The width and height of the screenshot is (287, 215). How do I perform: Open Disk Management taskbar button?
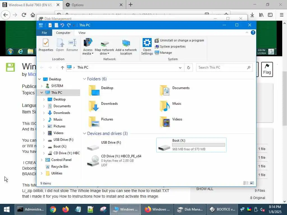click(x=190, y=209)
